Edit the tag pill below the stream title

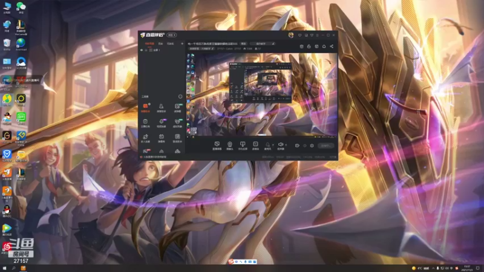pos(202,49)
